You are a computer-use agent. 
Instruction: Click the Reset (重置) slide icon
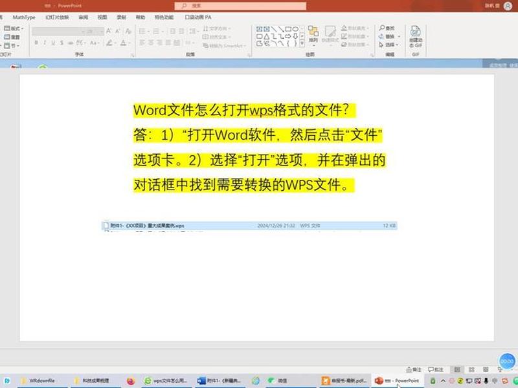pyautogui.click(x=12, y=37)
